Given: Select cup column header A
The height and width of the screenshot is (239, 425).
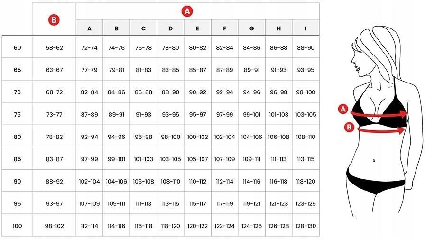Looking at the screenshot, I should point(90,28).
